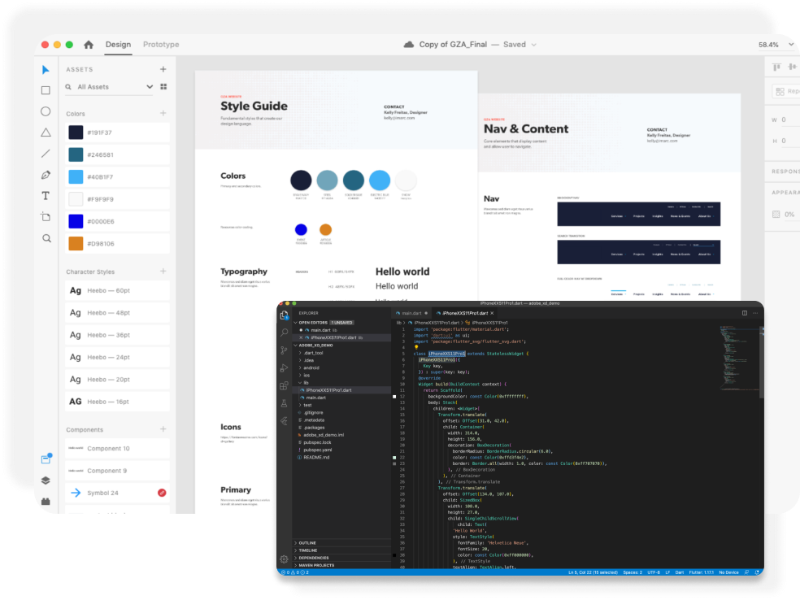Open VS Code Source Control view
Screen dimensions: 800x600
pyautogui.click(x=285, y=350)
